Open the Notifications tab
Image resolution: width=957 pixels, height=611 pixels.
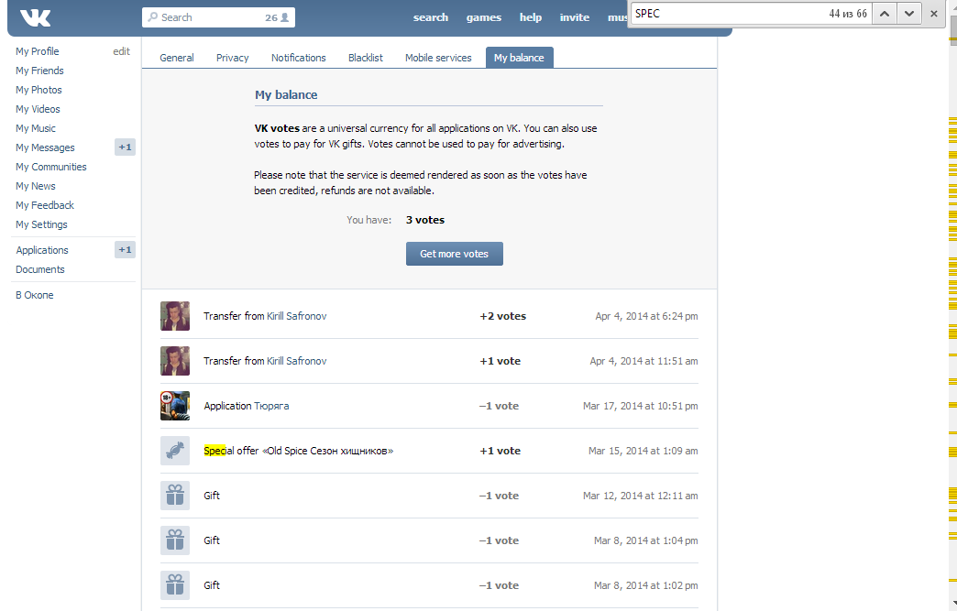pos(299,58)
